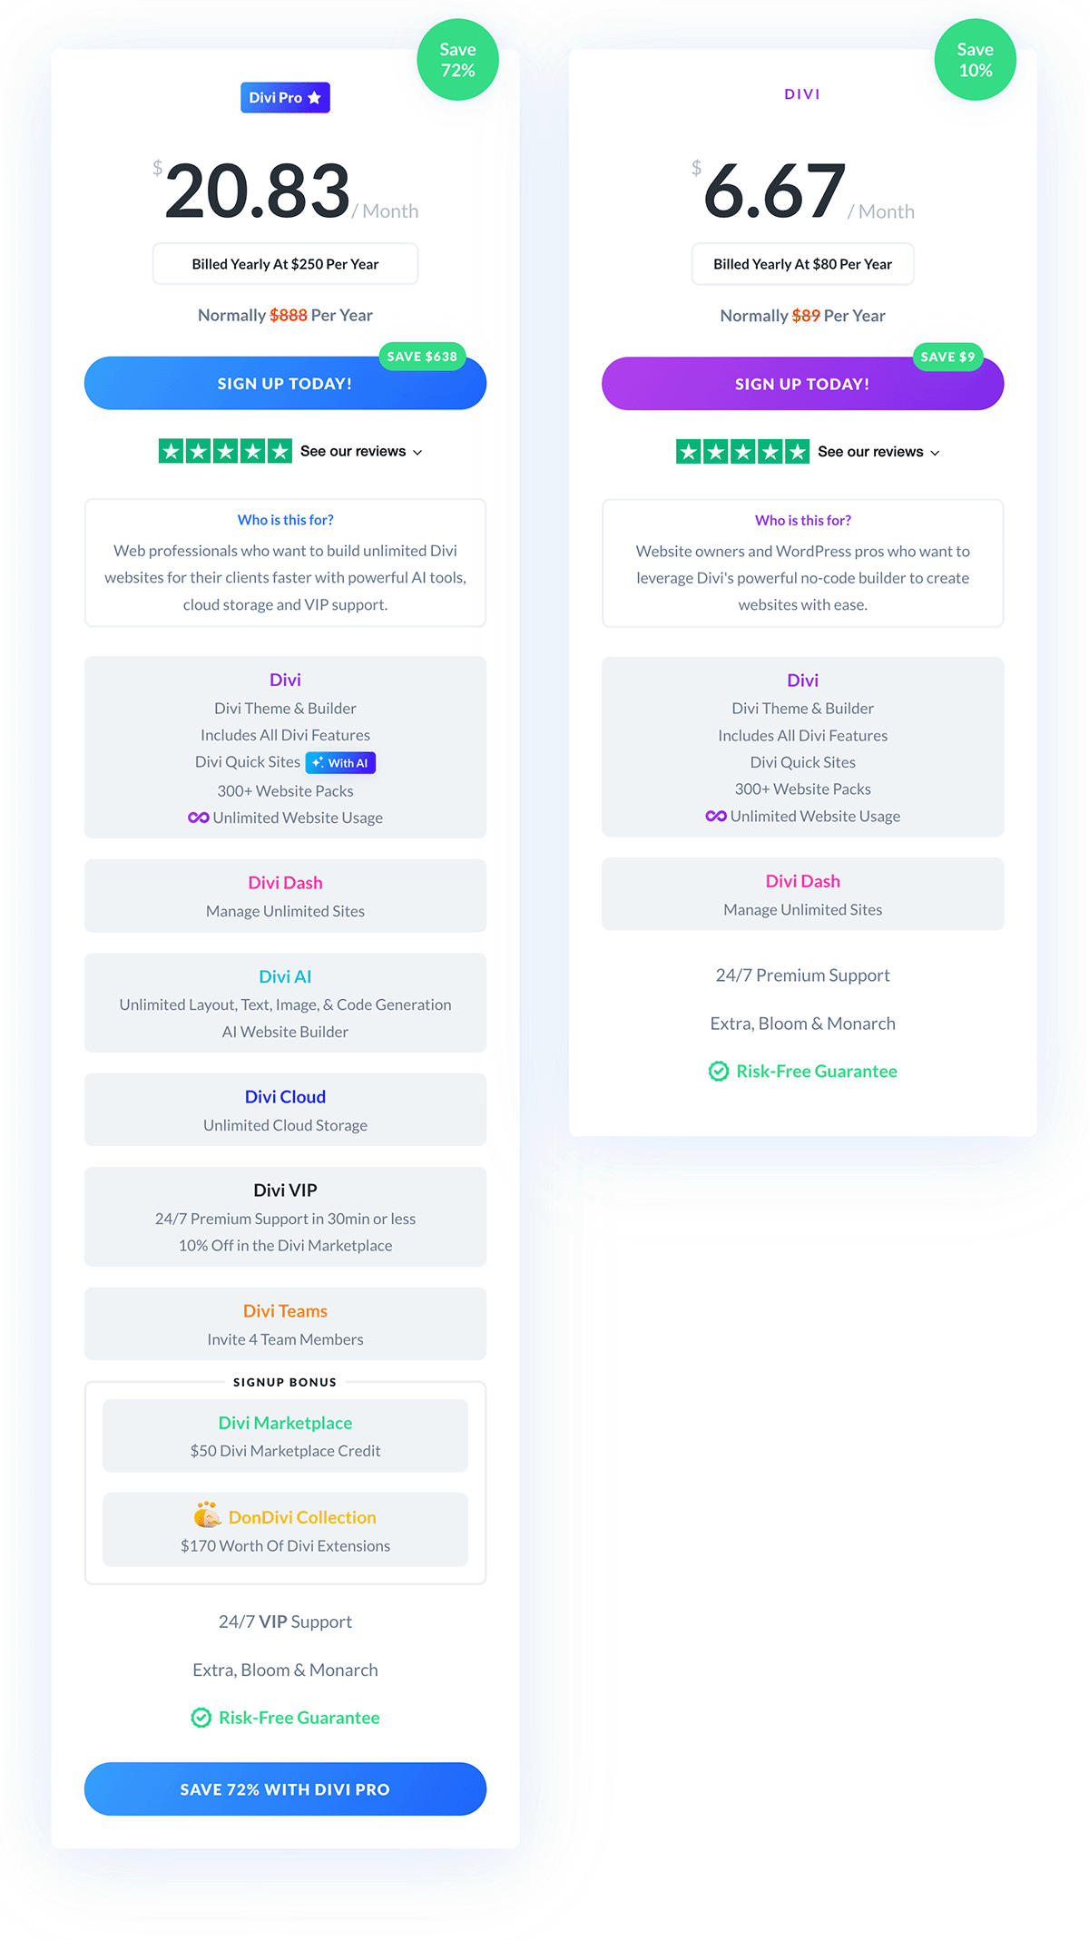Click purple Sign Up Today button
The image size is (1089, 1940).
point(802,385)
